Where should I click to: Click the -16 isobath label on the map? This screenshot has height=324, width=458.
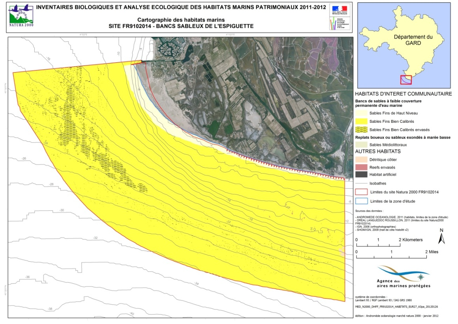[x=48, y=59]
